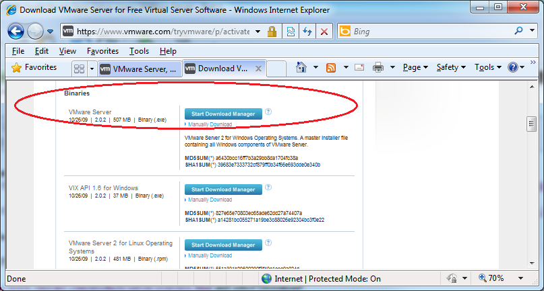This screenshot has width=544, height=291.
Task: Click Internet Explorer logo in title bar
Action: pyautogui.click(x=11, y=9)
